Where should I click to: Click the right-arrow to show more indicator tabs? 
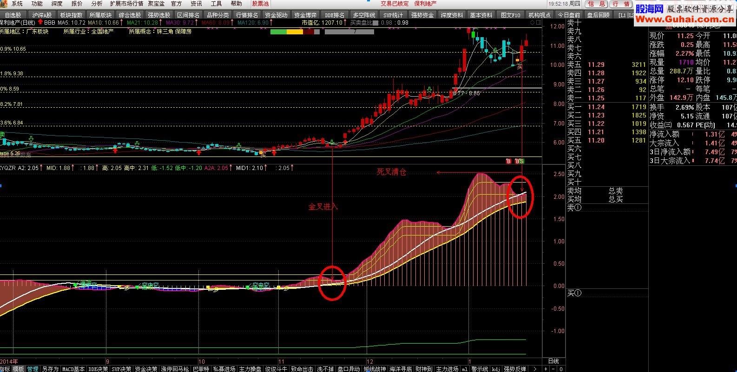pyautogui.click(x=535, y=369)
